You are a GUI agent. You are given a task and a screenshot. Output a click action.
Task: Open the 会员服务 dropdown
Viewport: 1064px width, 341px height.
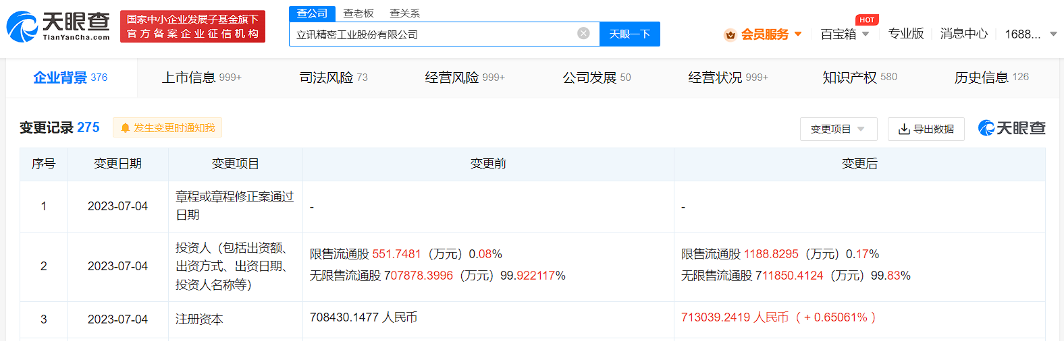(x=771, y=34)
